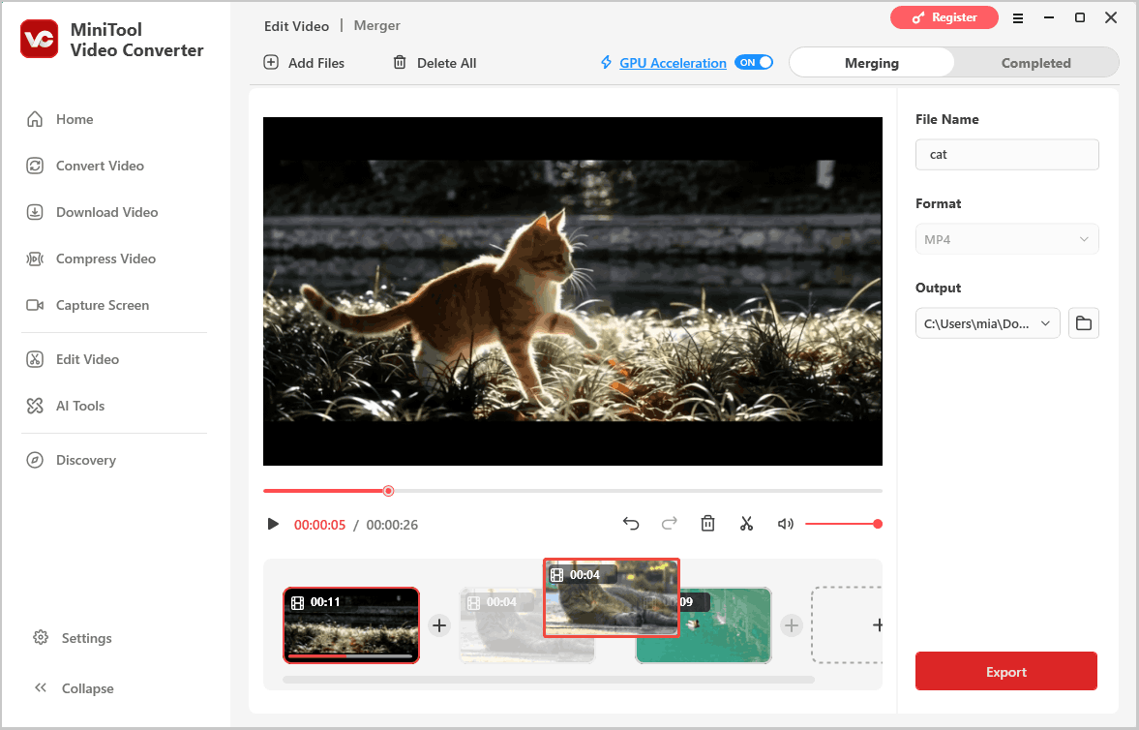1139x730 pixels.
Task: Open Edit Video section
Action: point(73,359)
